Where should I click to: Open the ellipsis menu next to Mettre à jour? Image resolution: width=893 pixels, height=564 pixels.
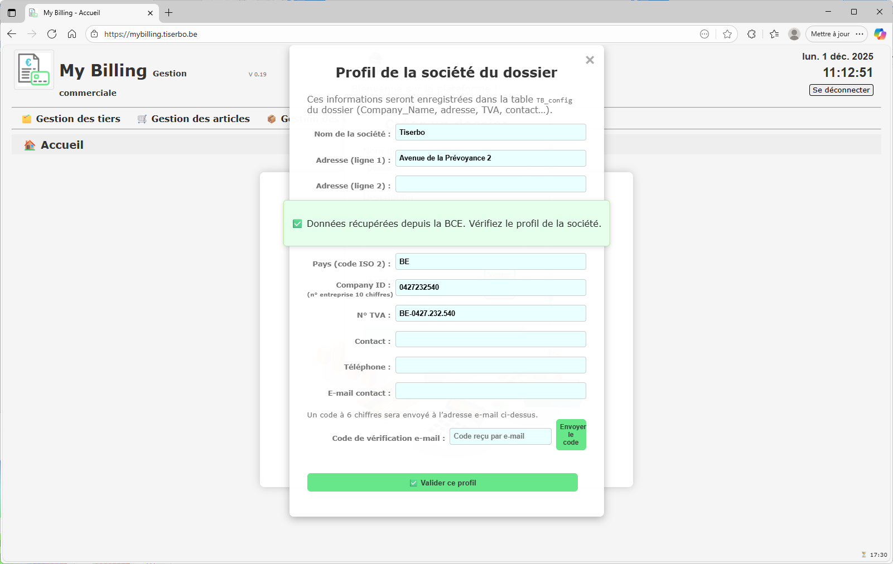(859, 34)
